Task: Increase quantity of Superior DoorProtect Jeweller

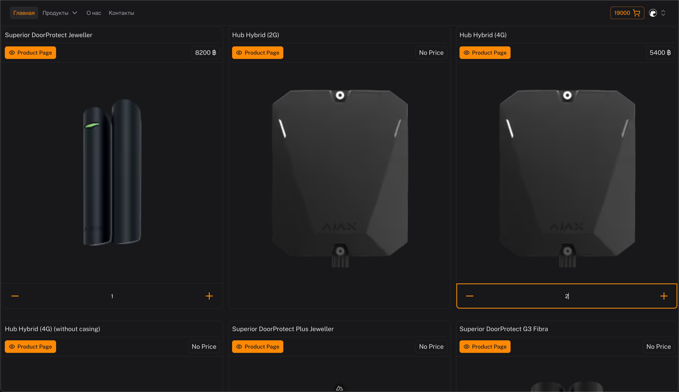Action: pos(209,296)
